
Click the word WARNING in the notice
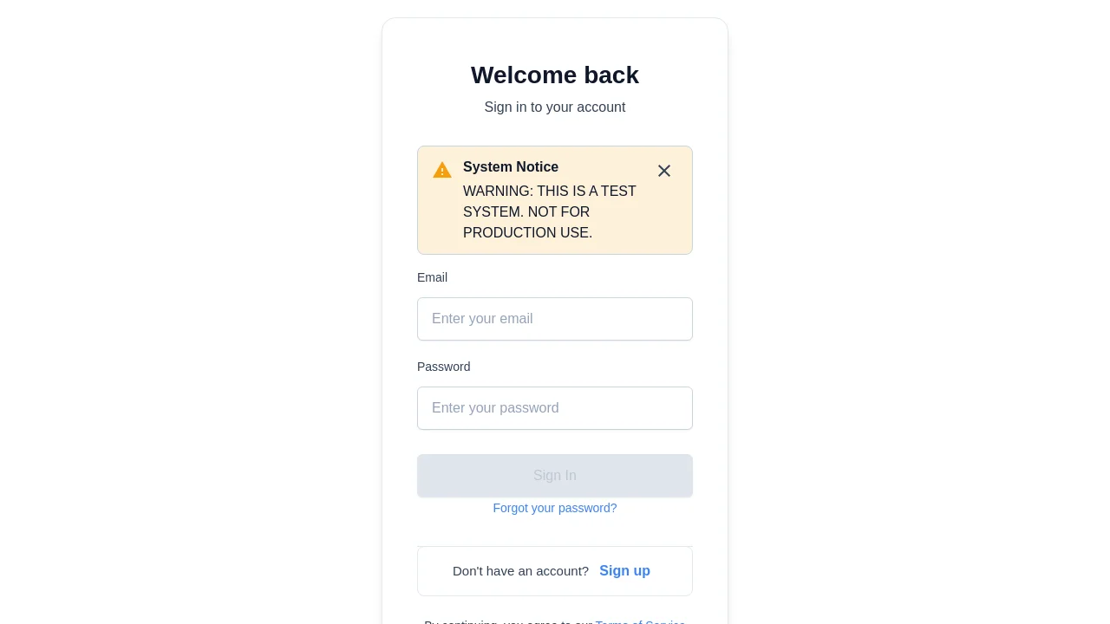[x=498, y=191]
